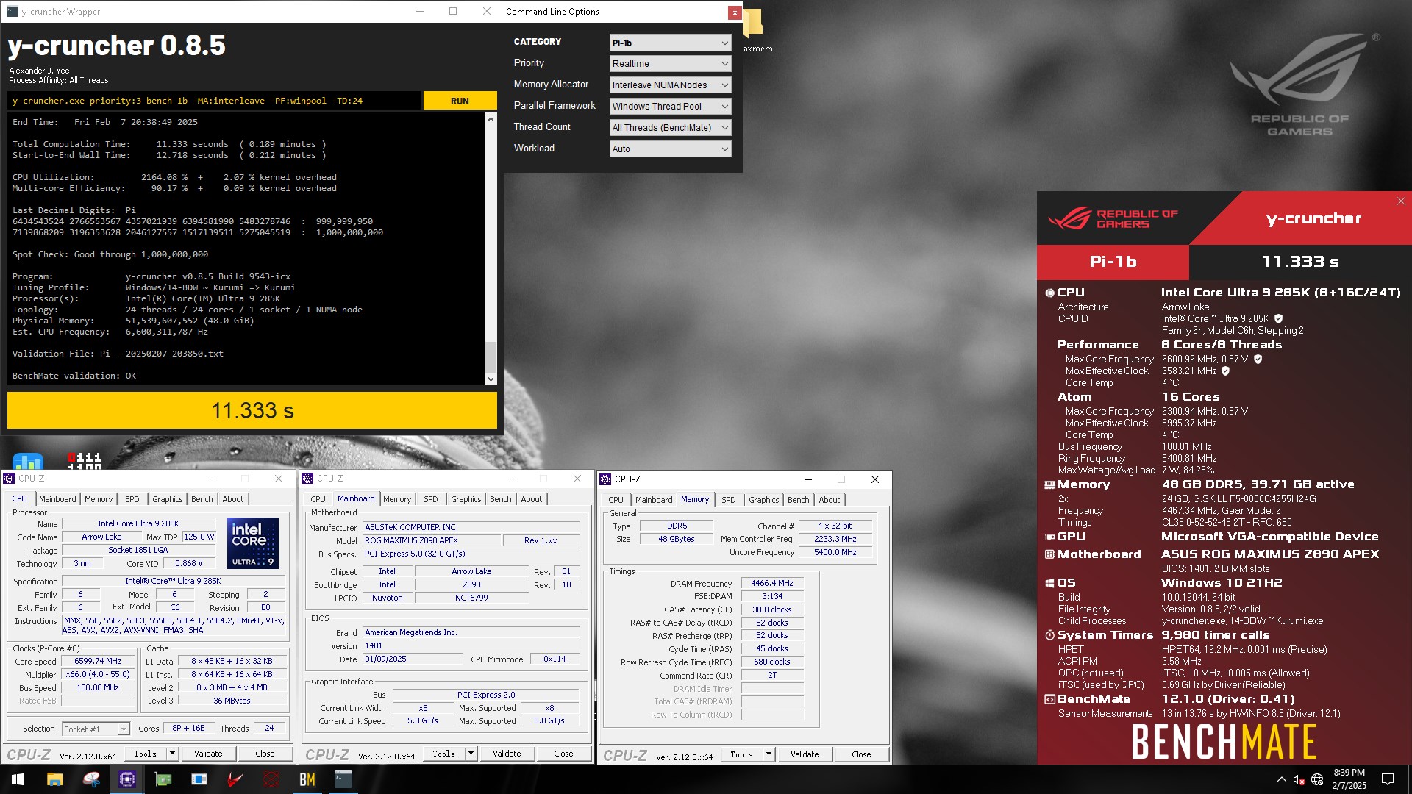
Task: Expand the Parallel Framework dropdown
Action: [670, 107]
